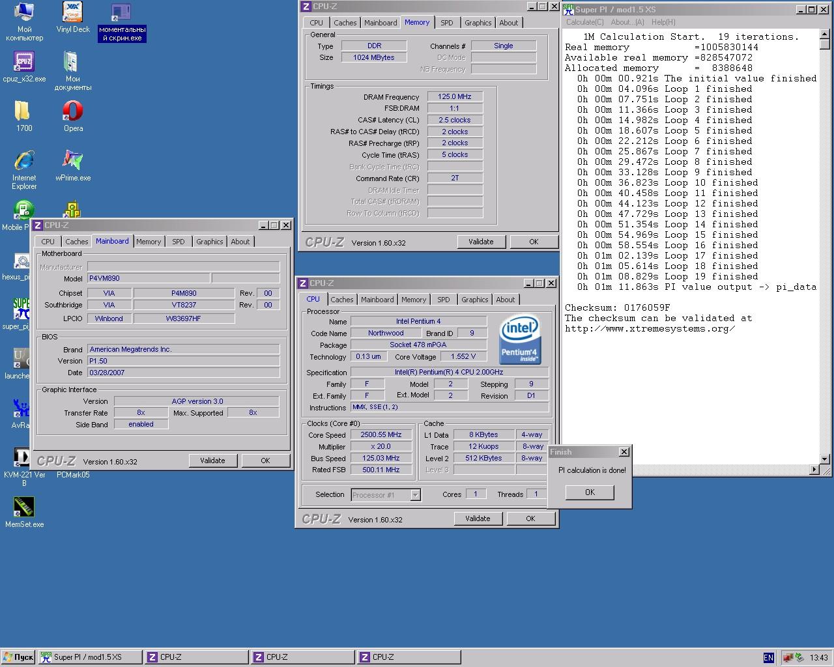Click OK in CPU tab window
The height and width of the screenshot is (667, 834).
tap(530, 518)
